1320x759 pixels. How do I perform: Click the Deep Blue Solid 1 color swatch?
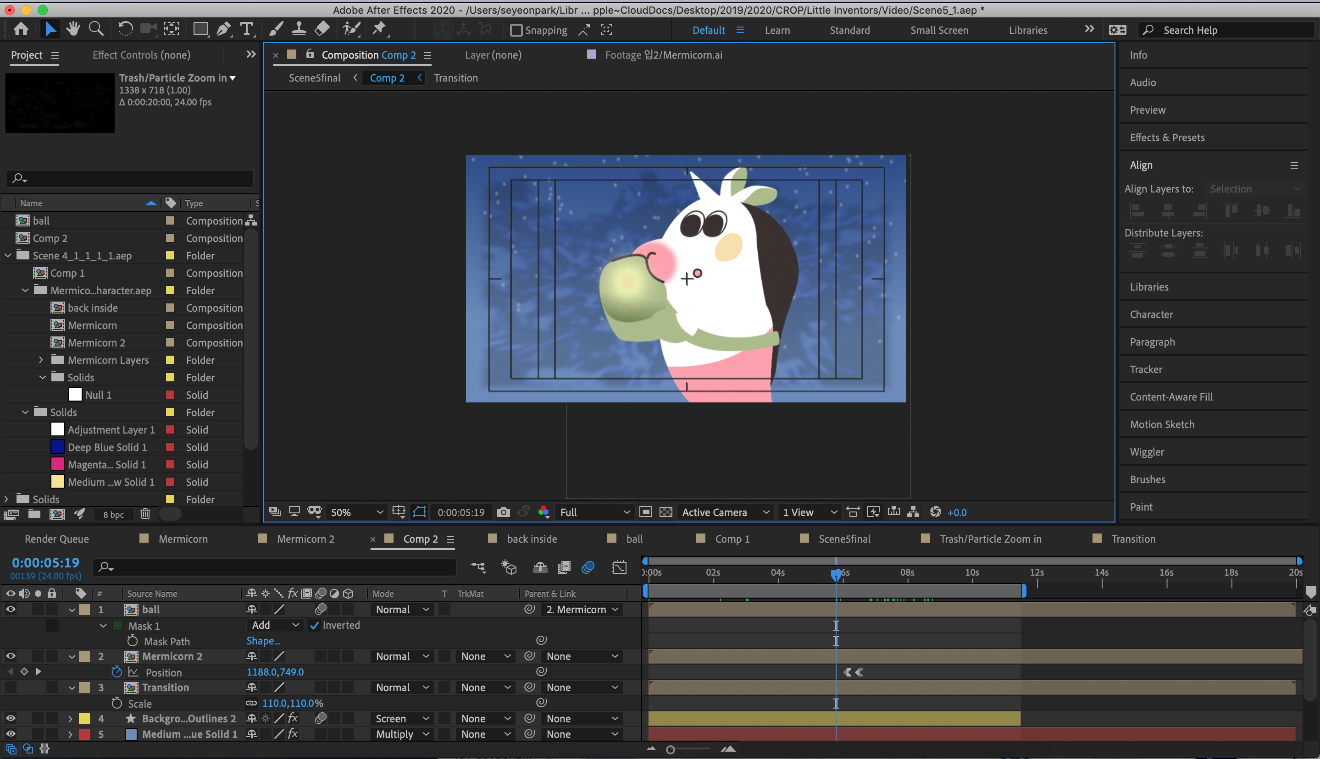pos(58,447)
